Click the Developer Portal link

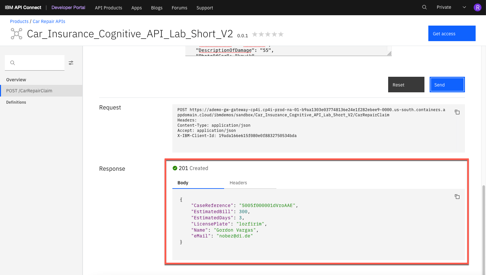68,7
